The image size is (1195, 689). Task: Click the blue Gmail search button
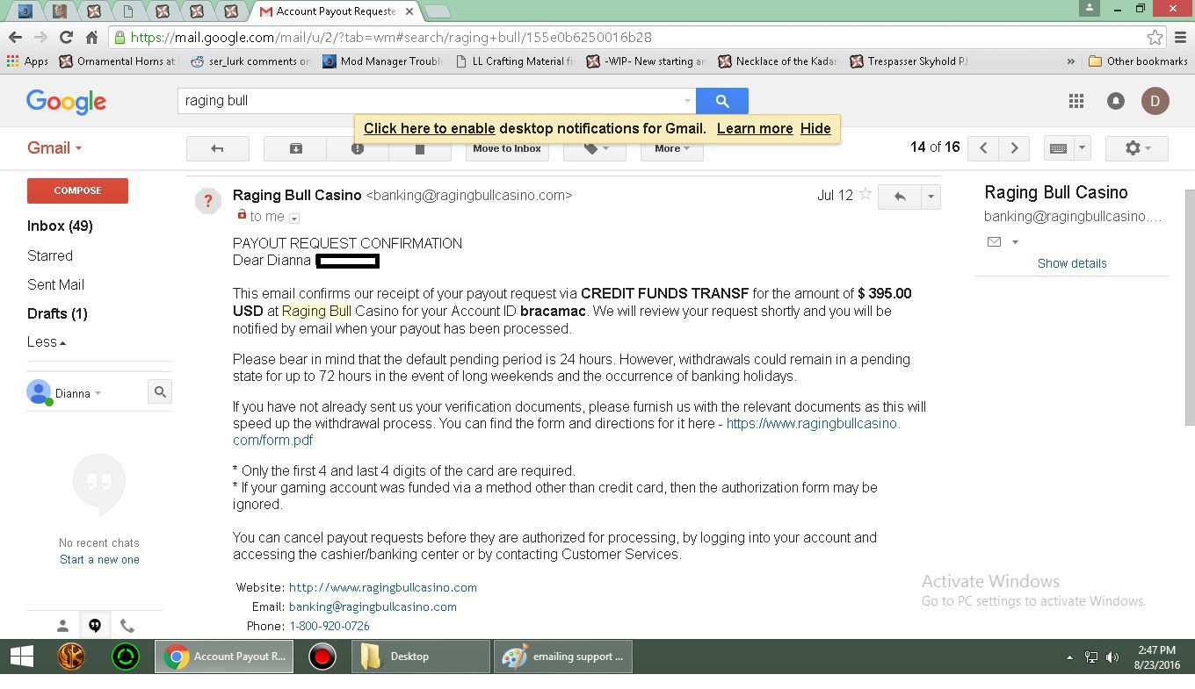point(722,101)
